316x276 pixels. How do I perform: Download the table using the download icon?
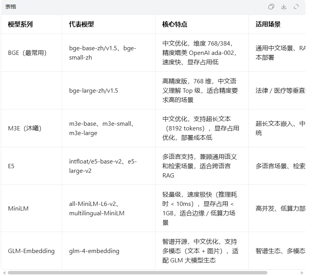click(284, 7)
